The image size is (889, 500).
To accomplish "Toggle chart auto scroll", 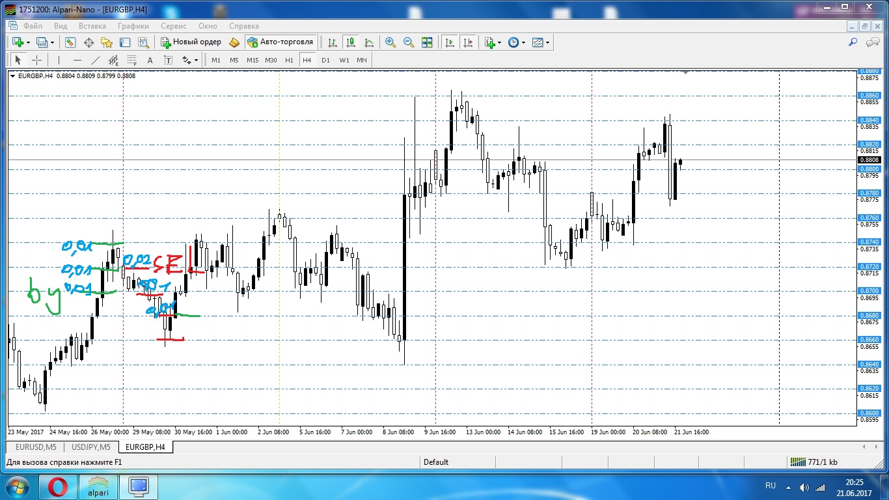I will pyautogui.click(x=449, y=42).
